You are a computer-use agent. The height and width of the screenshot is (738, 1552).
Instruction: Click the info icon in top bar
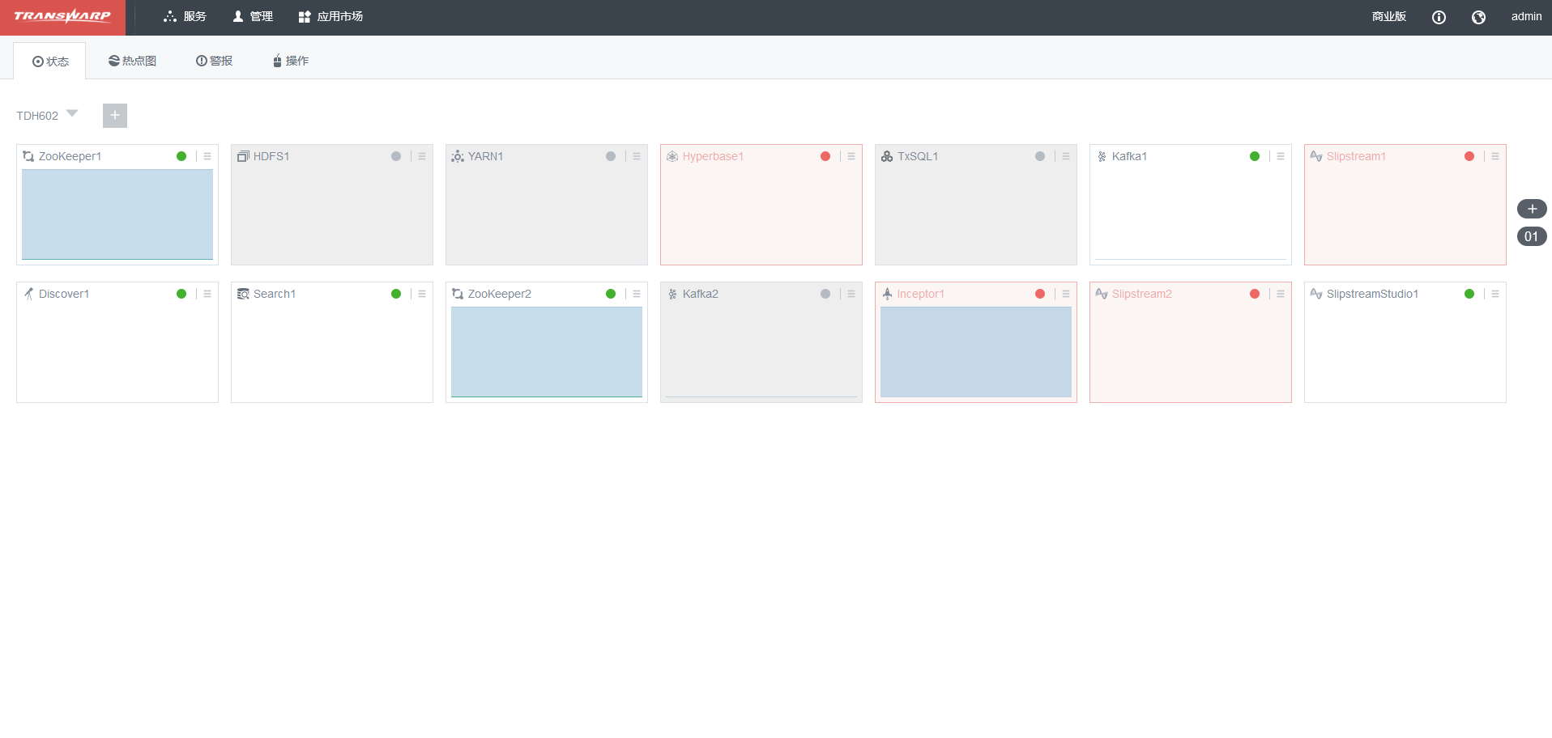tap(1439, 17)
